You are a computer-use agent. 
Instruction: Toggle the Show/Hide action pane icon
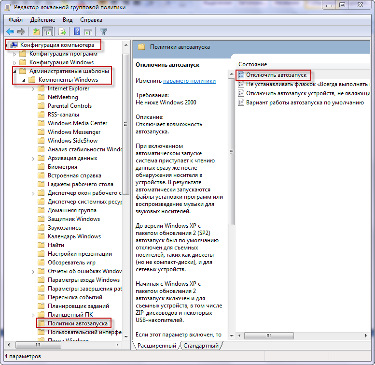(88, 31)
